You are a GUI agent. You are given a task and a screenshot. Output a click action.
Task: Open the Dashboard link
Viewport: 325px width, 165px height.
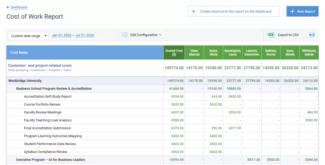click(x=19, y=7)
